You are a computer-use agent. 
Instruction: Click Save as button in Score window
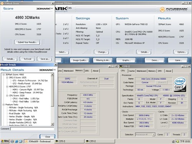tap(45, 59)
